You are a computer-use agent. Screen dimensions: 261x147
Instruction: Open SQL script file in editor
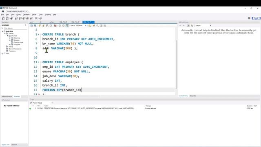[x=32, y=26]
